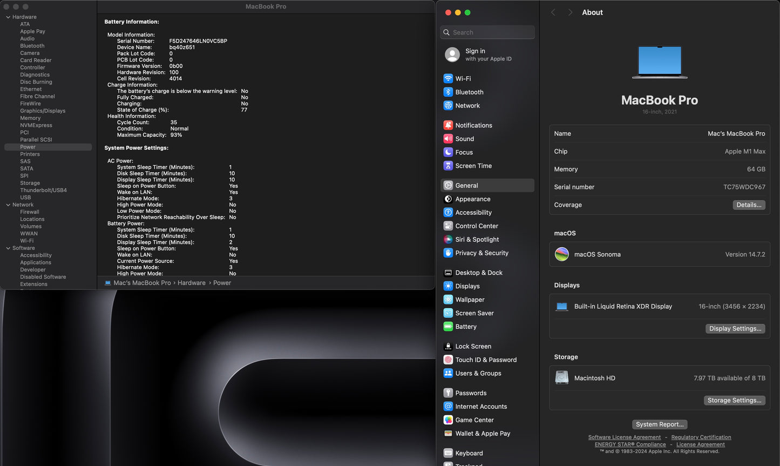Click the Mac's MacBook Pro name value
780x466 pixels.
coord(736,133)
